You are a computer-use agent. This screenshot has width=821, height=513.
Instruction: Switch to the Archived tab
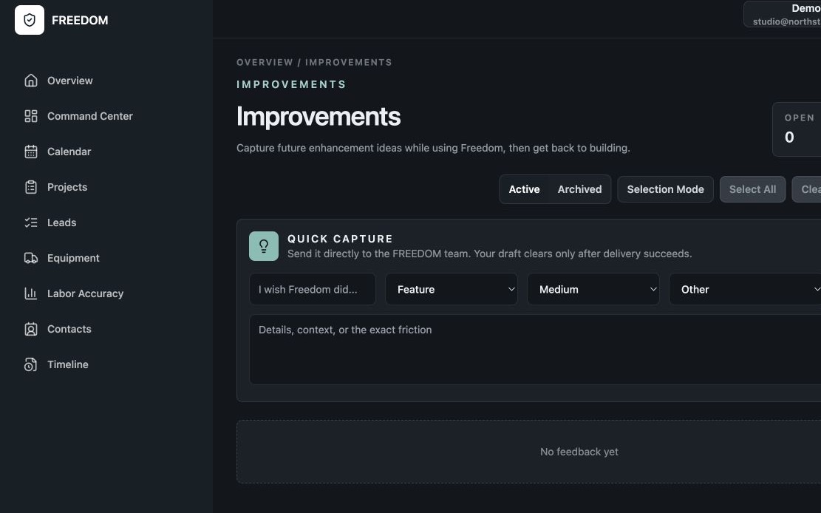click(579, 189)
